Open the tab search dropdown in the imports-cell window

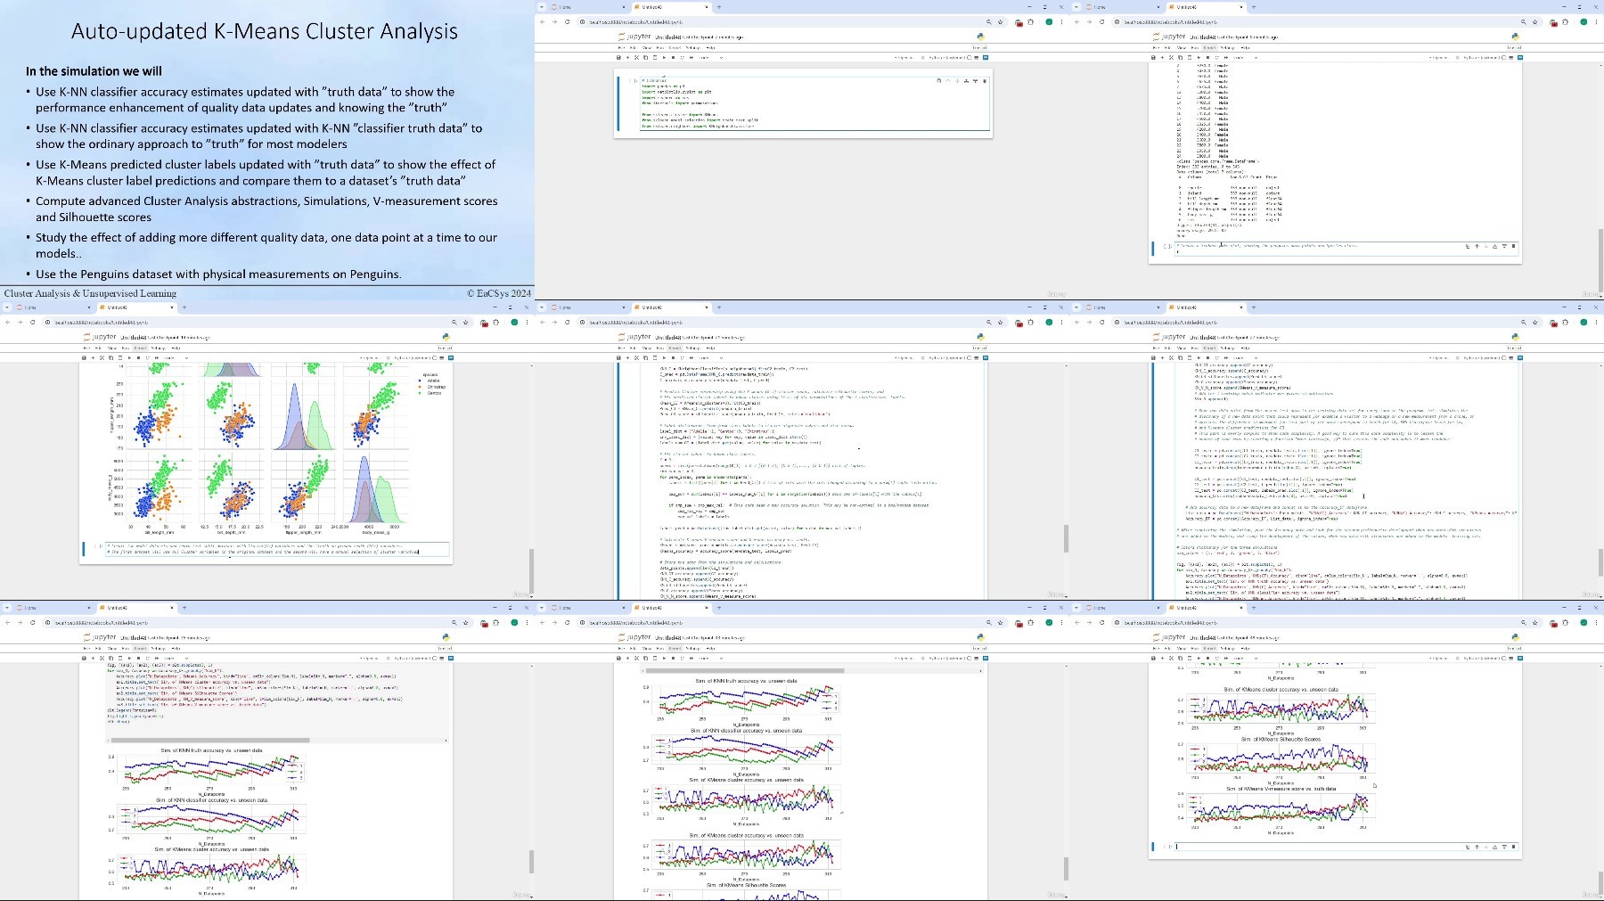coord(542,7)
